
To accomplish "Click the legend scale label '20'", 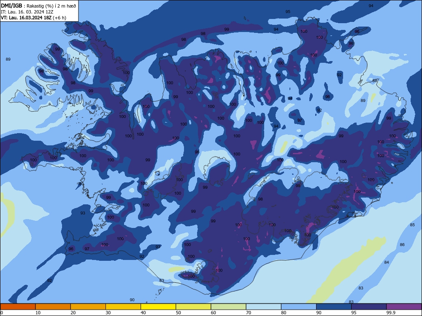I will tap(73, 313).
